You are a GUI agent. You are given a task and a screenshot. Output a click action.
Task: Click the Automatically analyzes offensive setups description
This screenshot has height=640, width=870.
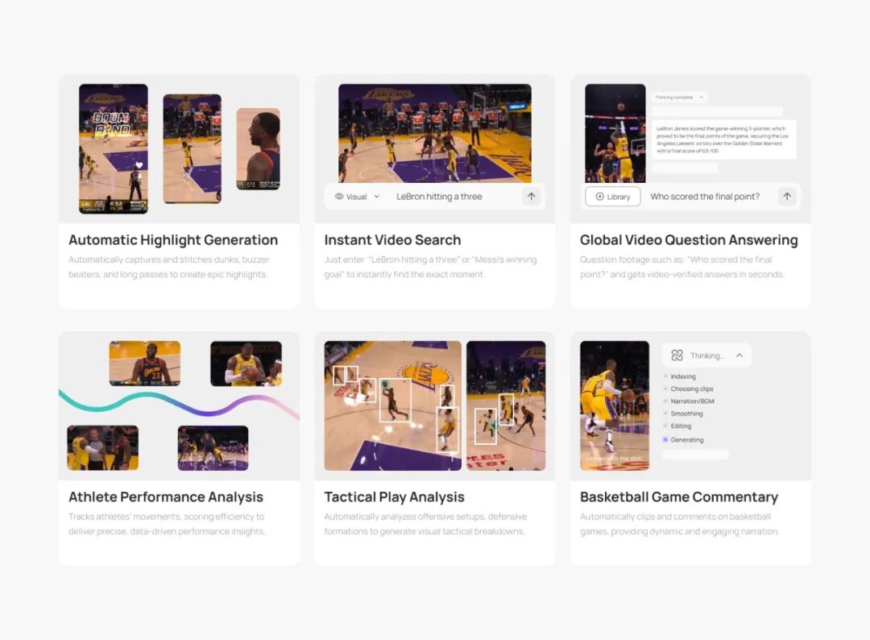coord(425,524)
